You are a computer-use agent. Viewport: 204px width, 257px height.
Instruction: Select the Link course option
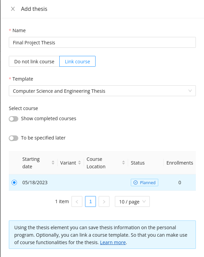77,62
